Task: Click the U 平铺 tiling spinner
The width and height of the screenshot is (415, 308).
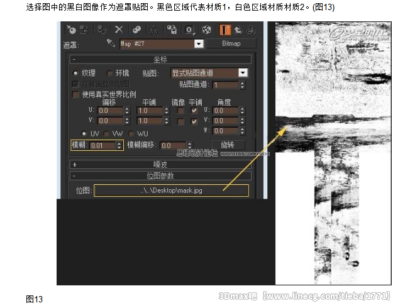Action: pyautogui.click(x=166, y=111)
